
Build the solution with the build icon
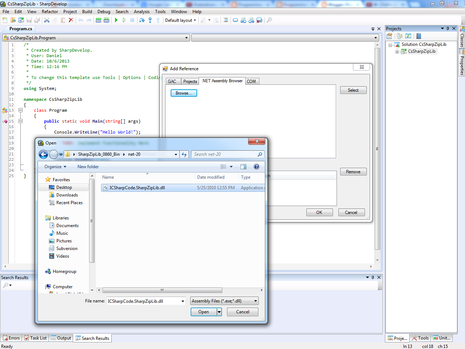coord(98,20)
